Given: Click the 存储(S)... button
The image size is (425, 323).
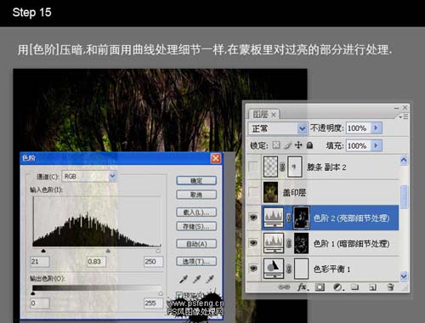Looking at the screenshot, I should pos(196,226).
